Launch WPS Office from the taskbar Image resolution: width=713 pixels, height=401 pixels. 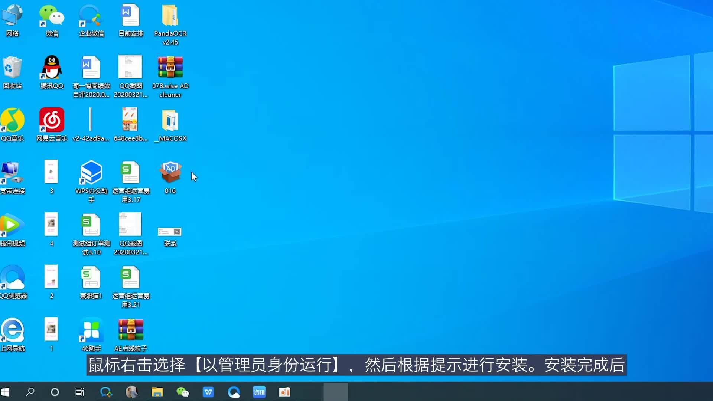point(208,392)
